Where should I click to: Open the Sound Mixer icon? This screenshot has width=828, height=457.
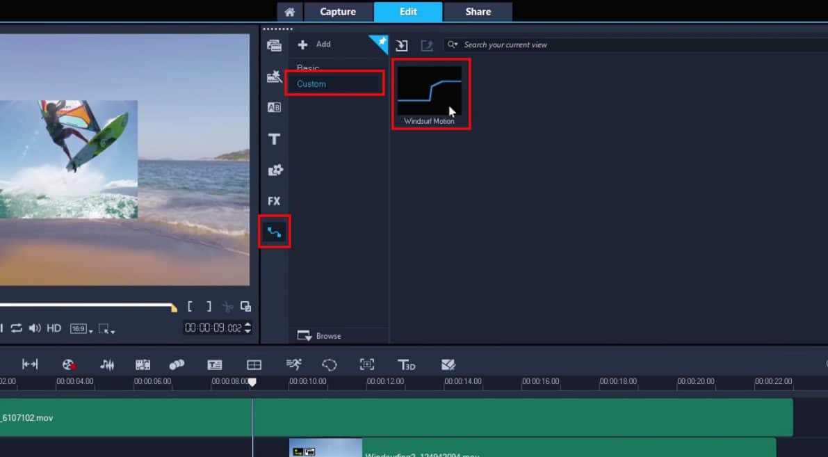pyautogui.click(x=106, y=364)
